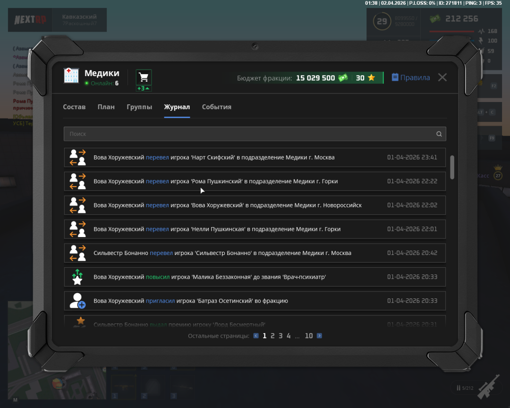Click the promotion star icon on the Малика Беззаконная entry
The image size is (510, 408).
point(77,277)
